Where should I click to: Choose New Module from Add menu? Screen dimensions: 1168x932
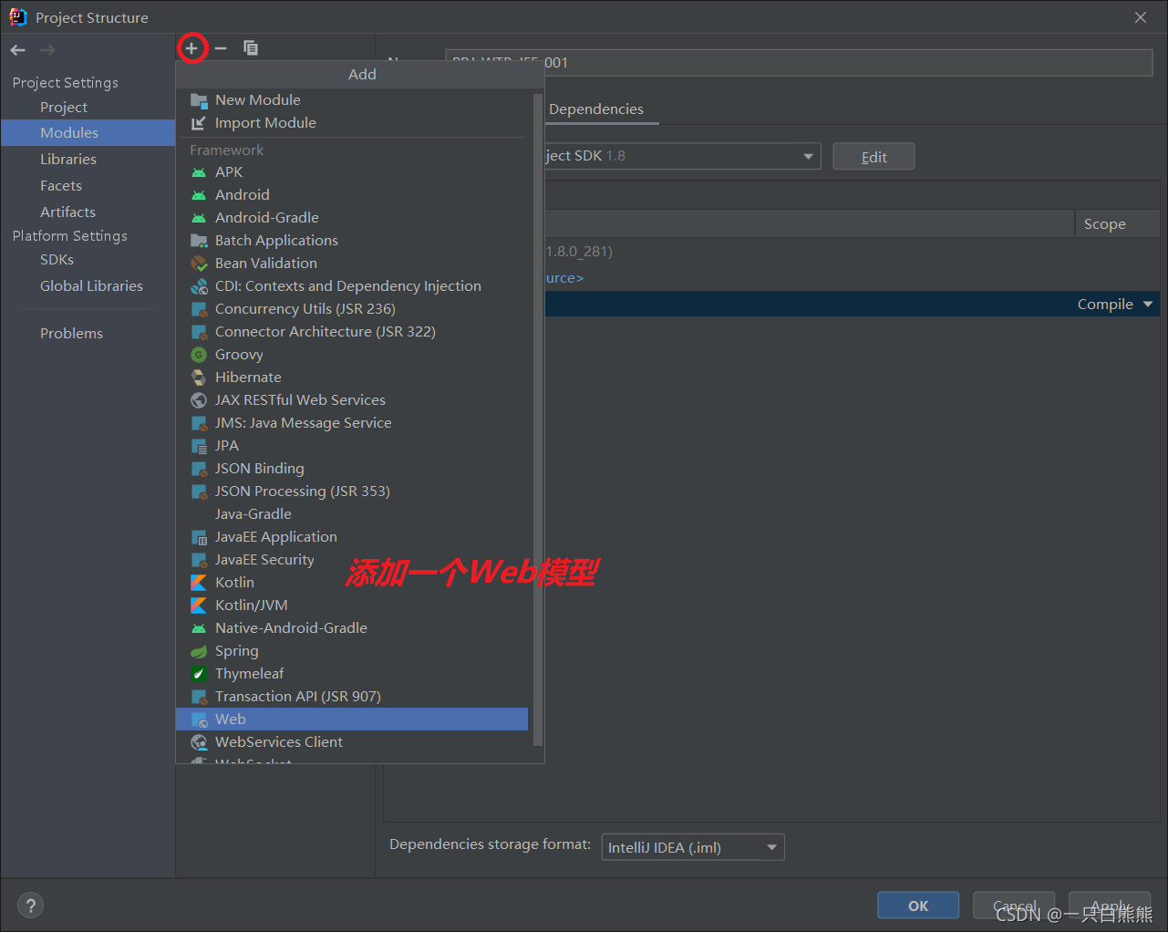tap(352, 100)
